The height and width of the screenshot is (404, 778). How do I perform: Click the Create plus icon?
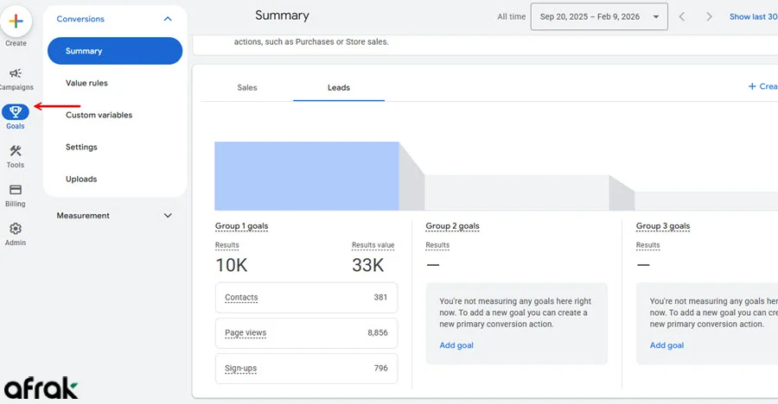[x=16, y=22]
